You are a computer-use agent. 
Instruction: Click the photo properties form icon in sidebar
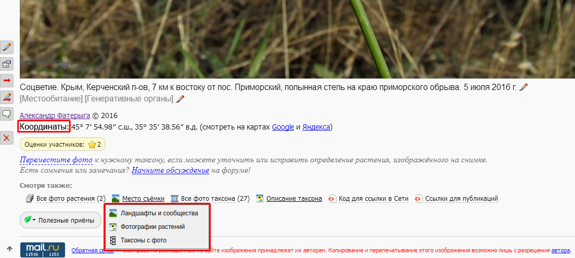(x=7, y=64)
